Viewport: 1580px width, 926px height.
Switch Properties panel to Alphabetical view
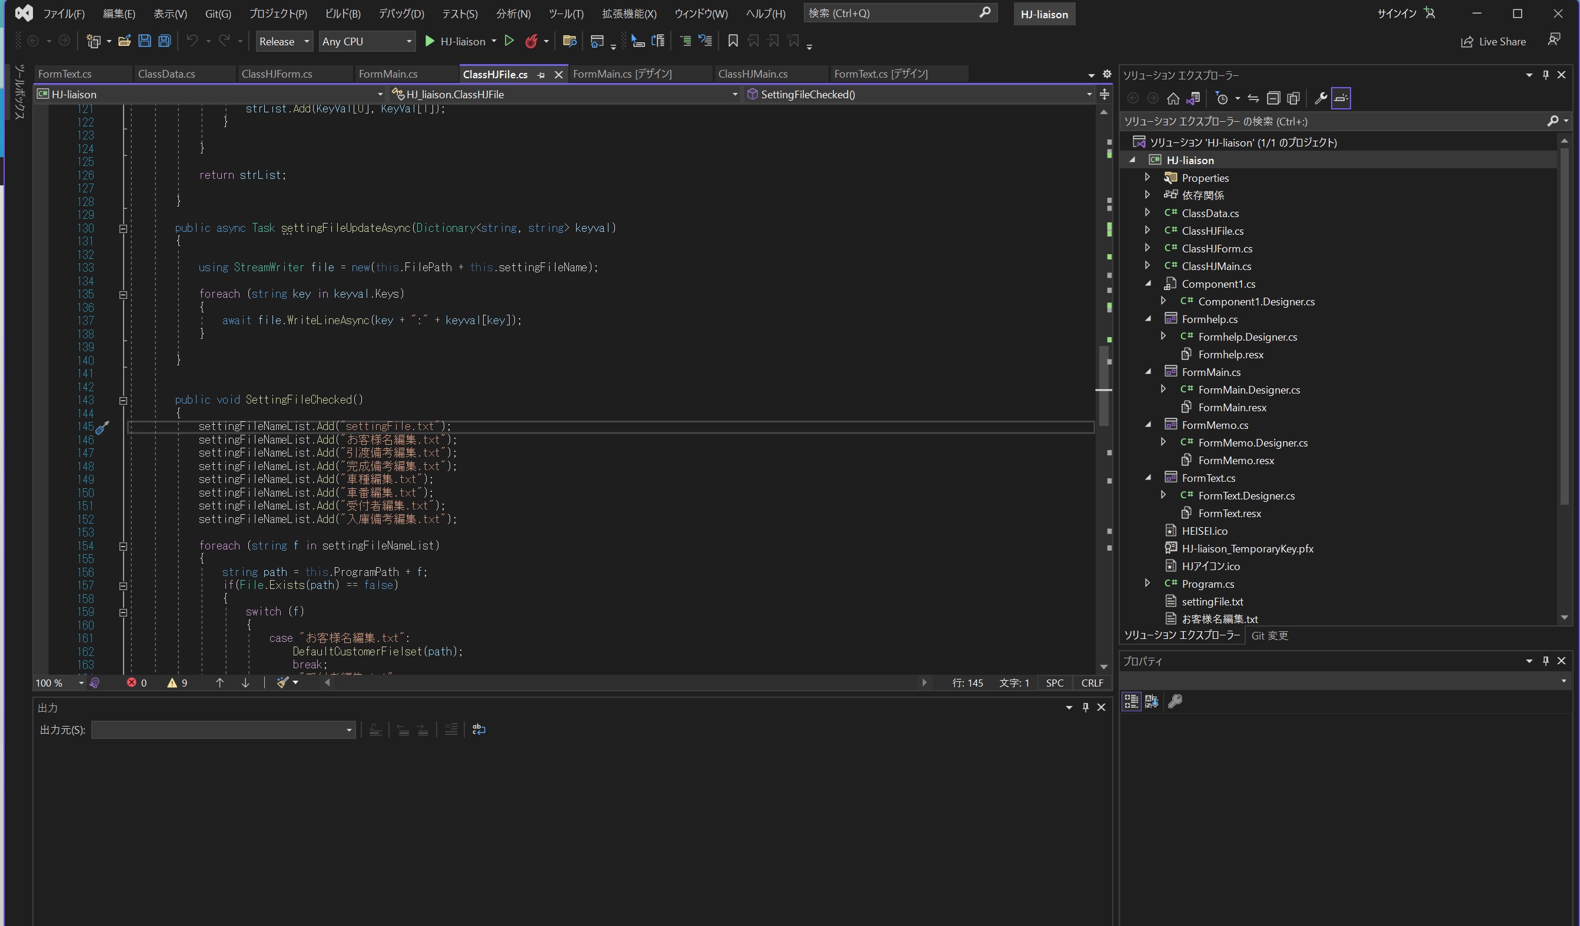click(1151, 701)
